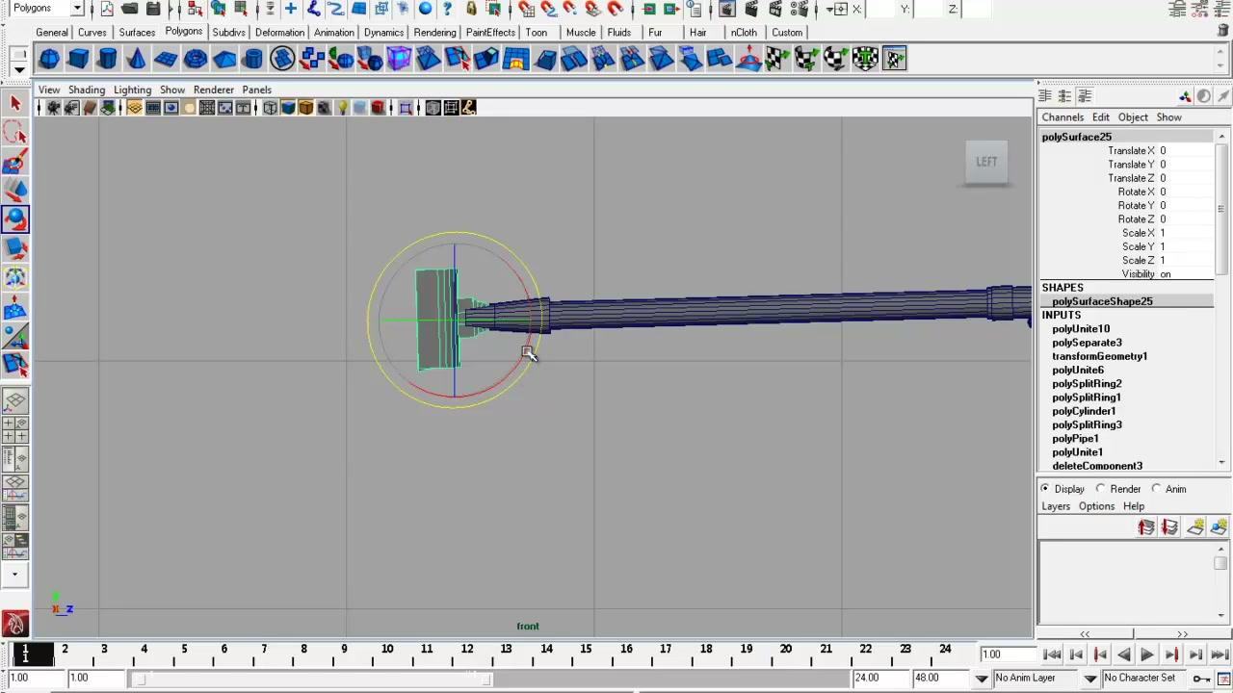The height and width of the screenshot is (693, 1233).
Task: Click the LEFT view cube face
Action: 986,162
